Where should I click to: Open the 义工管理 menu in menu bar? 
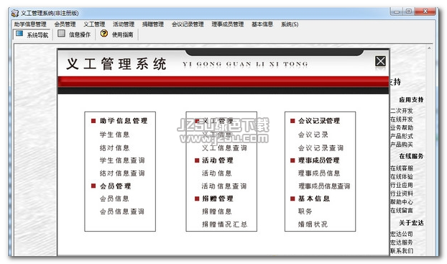[x=94, y=24]
